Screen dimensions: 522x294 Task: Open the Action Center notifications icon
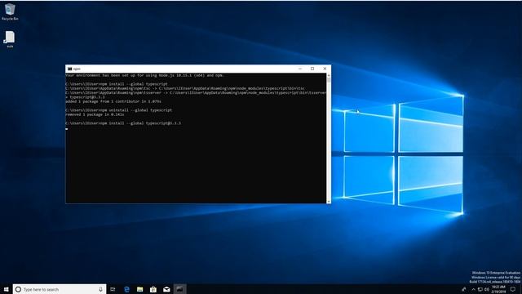tap(513, 289)
